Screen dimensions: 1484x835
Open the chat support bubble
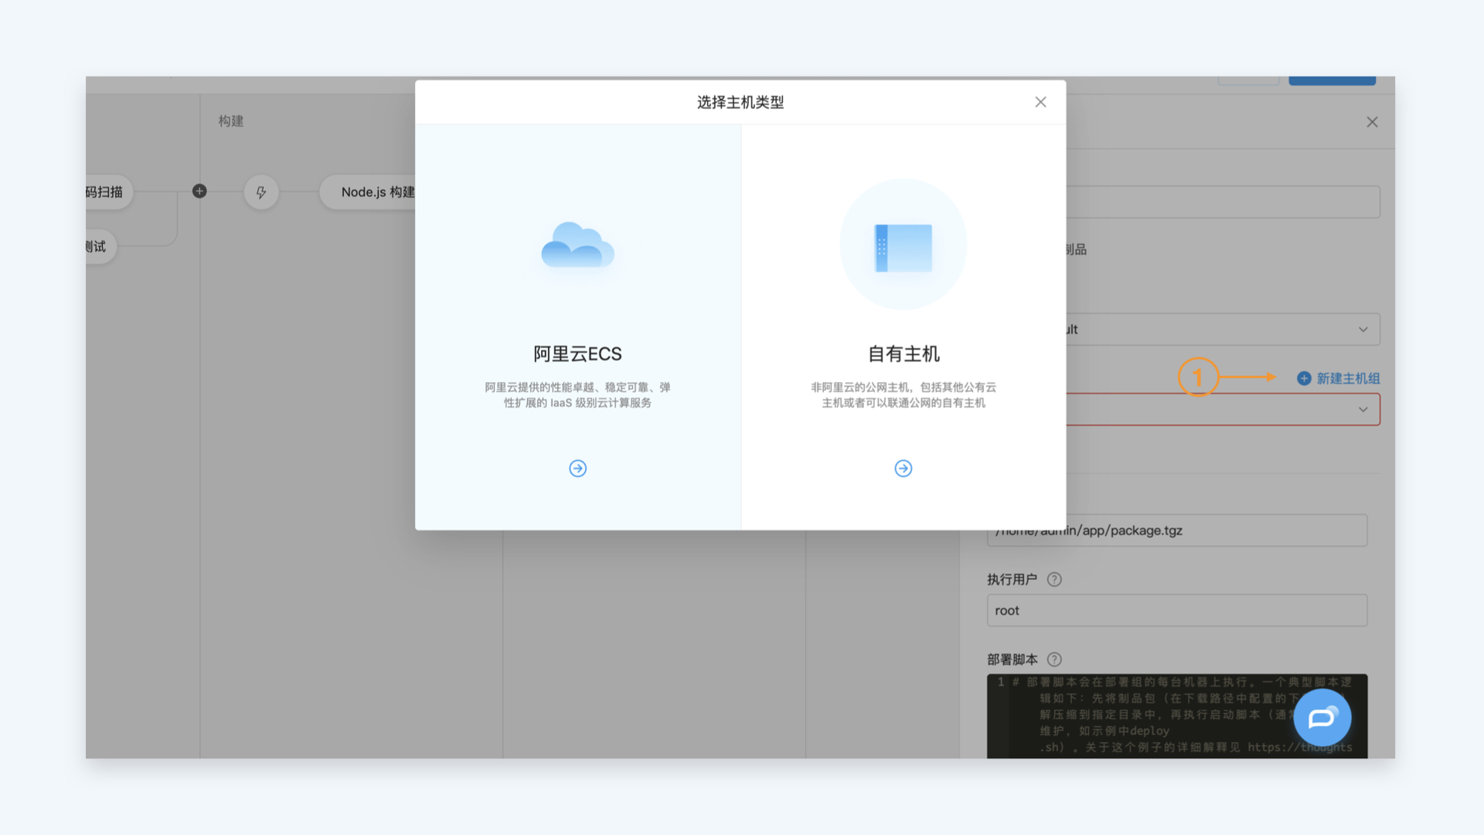pos(1322,718)
